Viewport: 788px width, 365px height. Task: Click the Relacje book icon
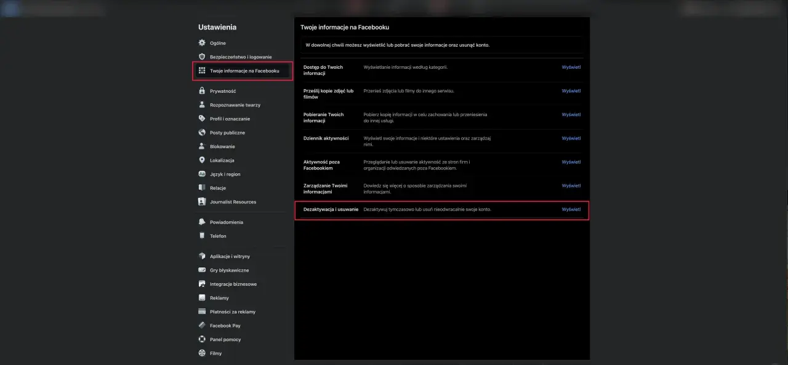point(202,188)
